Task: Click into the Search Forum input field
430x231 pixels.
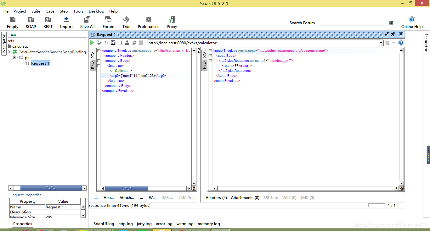Action: 353,23
